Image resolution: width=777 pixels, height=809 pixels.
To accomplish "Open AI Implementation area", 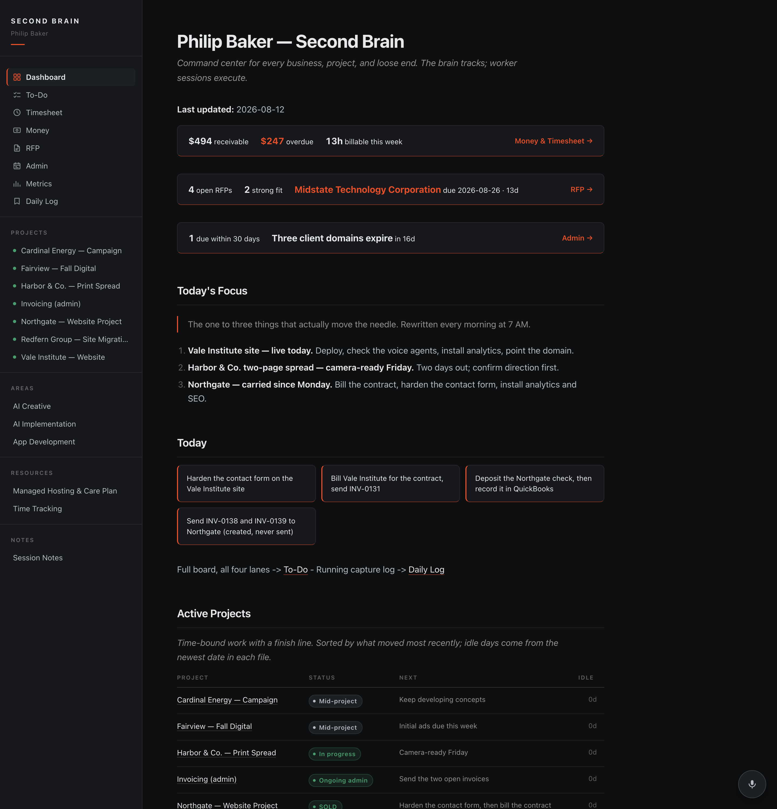I will (44, 424).
